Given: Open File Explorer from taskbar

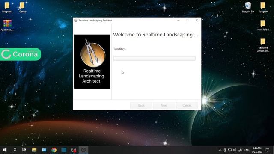Looking at the screenshot, I should (34, 150).
